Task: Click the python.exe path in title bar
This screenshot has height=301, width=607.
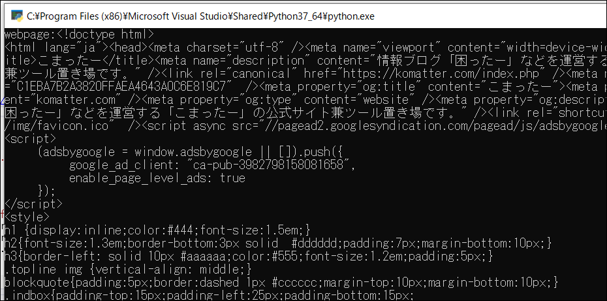Action: tap(200, 16)
